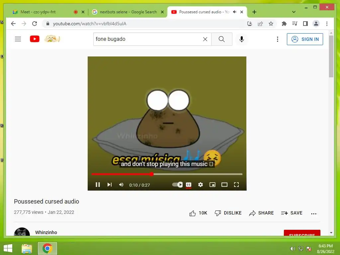This screenshot has width=340, height=255.
Task: View site info via lock icon
Action: (48, 24)
